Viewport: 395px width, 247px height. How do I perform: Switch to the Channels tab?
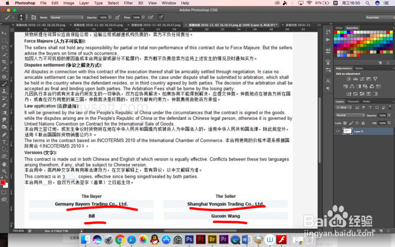353,101
